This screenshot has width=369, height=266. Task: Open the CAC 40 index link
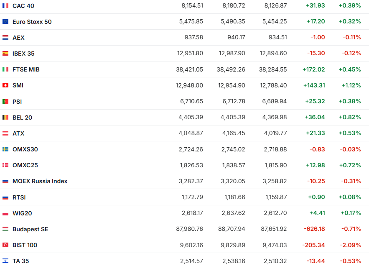[23, 6]
